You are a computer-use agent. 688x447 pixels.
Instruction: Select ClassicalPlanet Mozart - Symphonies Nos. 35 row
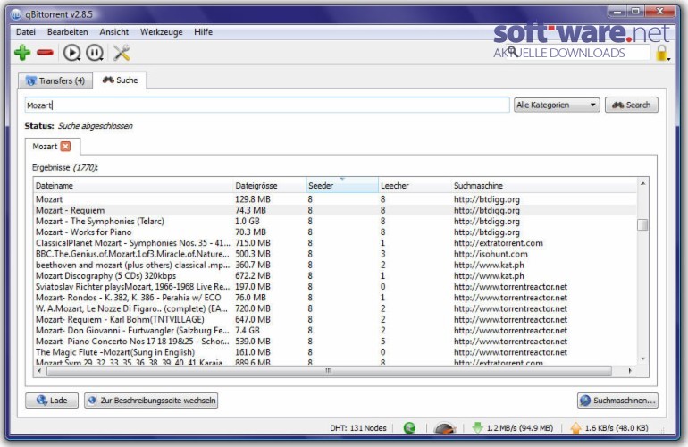click(335, 243)
